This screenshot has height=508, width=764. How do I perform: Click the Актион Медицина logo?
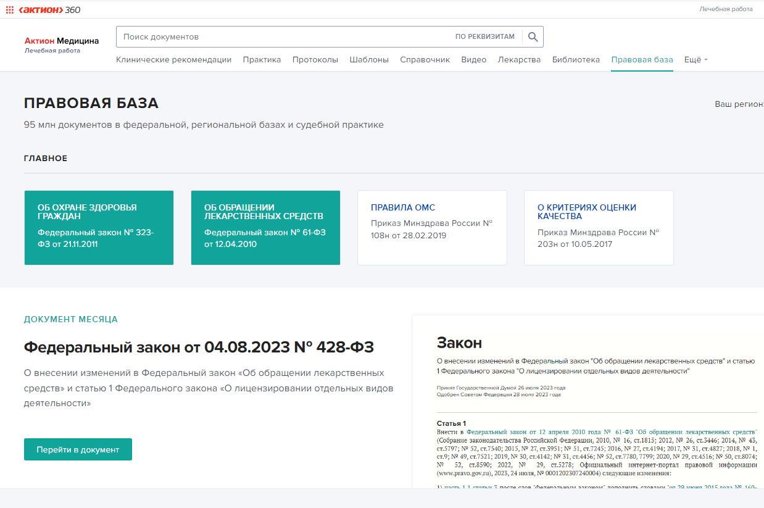pyautogui.click(x=61, y=44)
